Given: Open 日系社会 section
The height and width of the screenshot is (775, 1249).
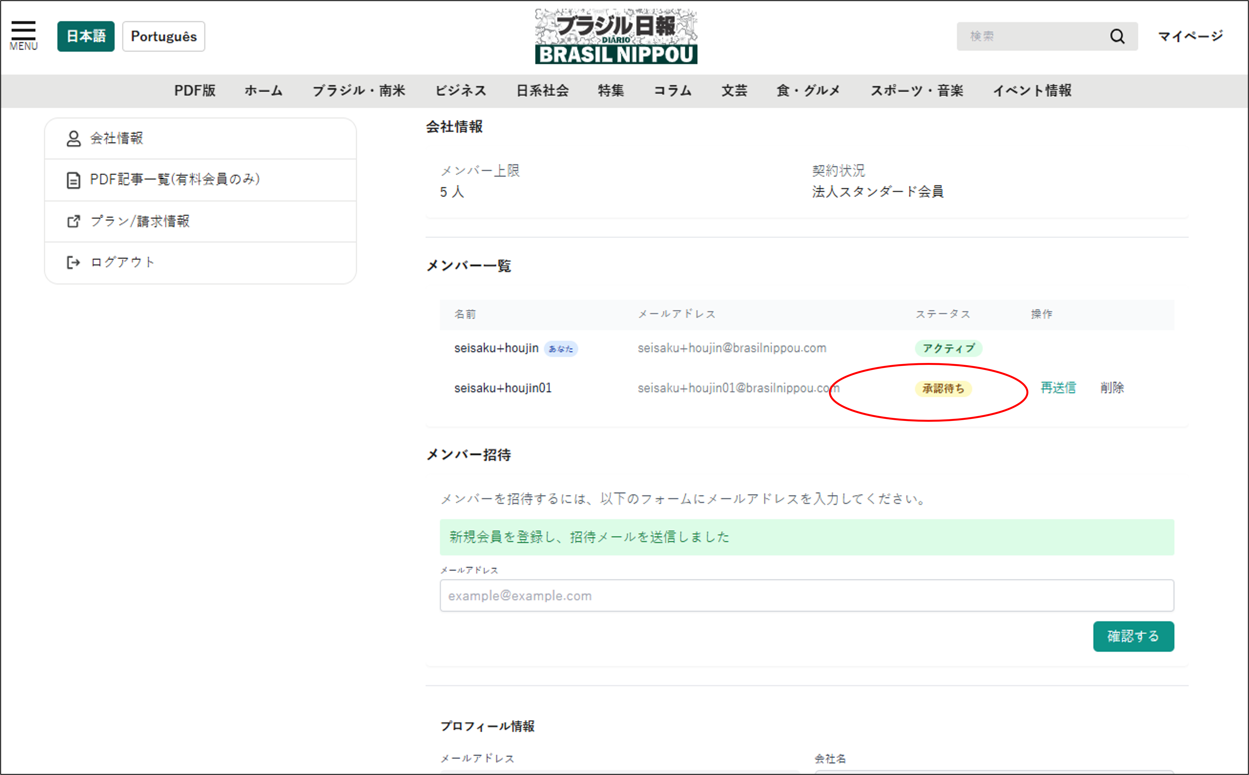Looking at the screenshot, I should 542,91.
